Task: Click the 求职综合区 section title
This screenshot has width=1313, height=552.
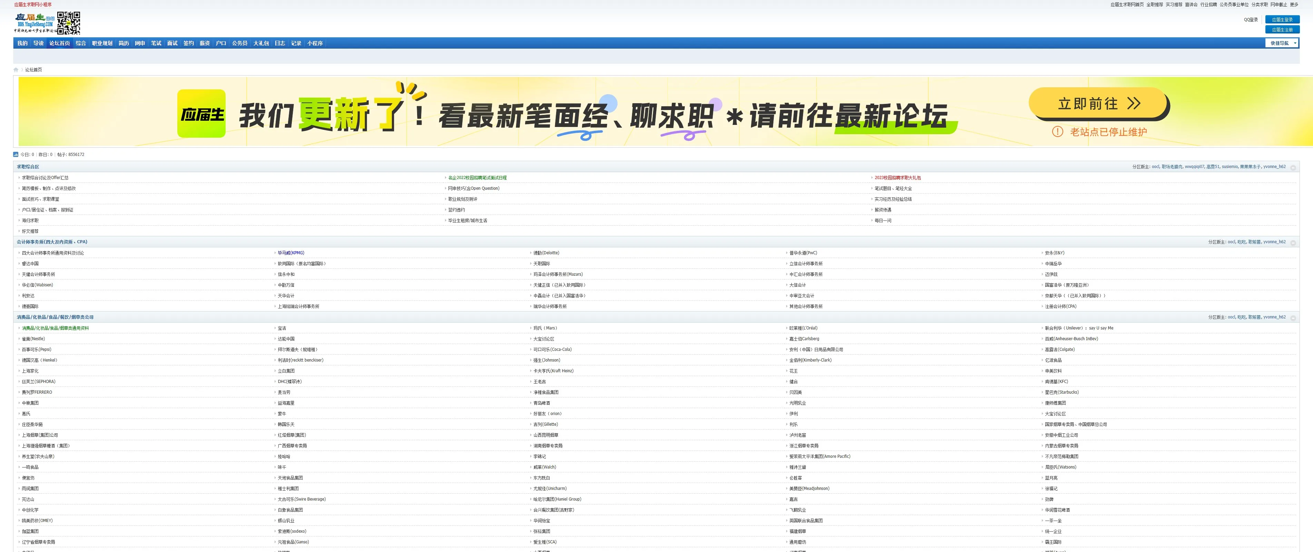Action: pos(28,167)
